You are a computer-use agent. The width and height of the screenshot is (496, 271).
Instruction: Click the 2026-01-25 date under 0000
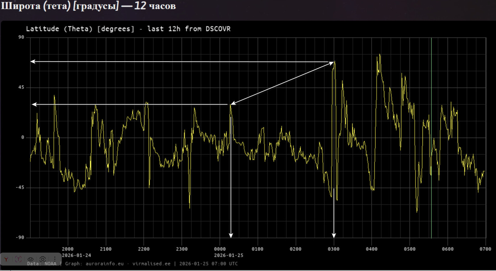tap(229, 255)
